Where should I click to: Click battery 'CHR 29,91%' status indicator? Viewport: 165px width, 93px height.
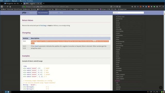(154, 92)
